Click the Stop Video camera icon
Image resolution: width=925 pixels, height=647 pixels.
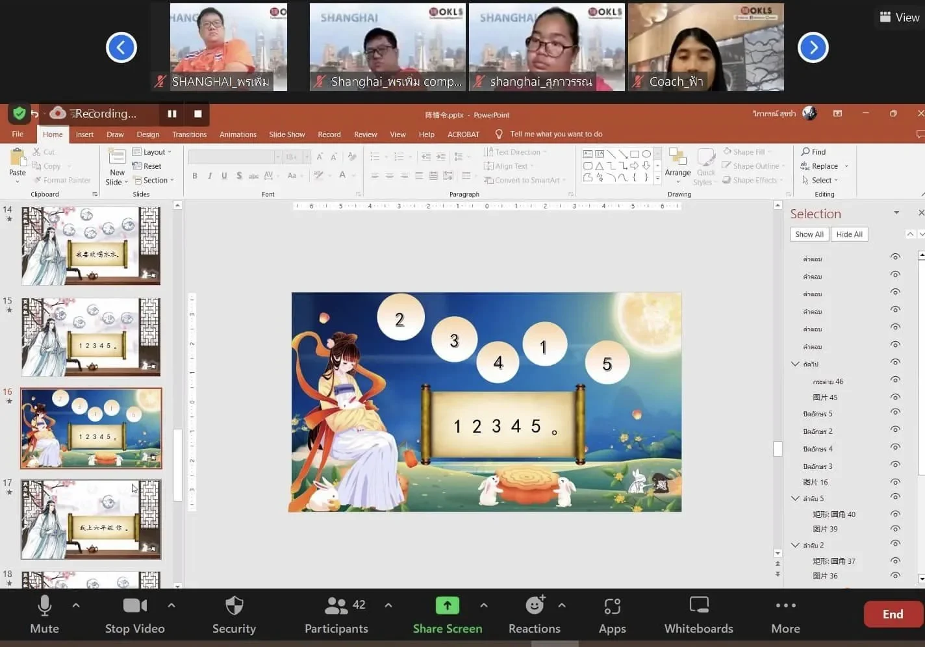(x=134, y=606)
